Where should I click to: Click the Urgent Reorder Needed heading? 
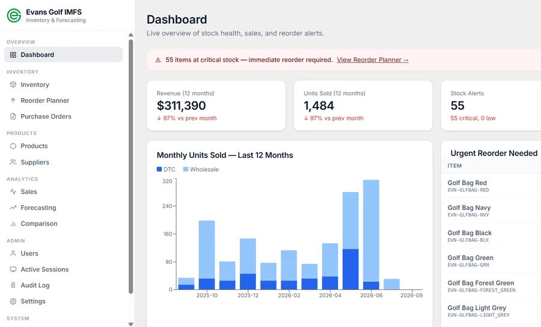(494, 153)
